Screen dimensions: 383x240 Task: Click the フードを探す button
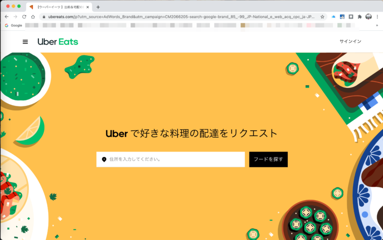tap(268, 160)
